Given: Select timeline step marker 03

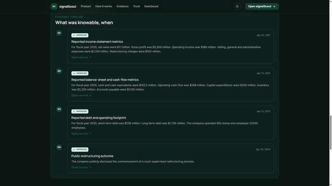Looking at the screenshot, I should click(x=59, y=109).
